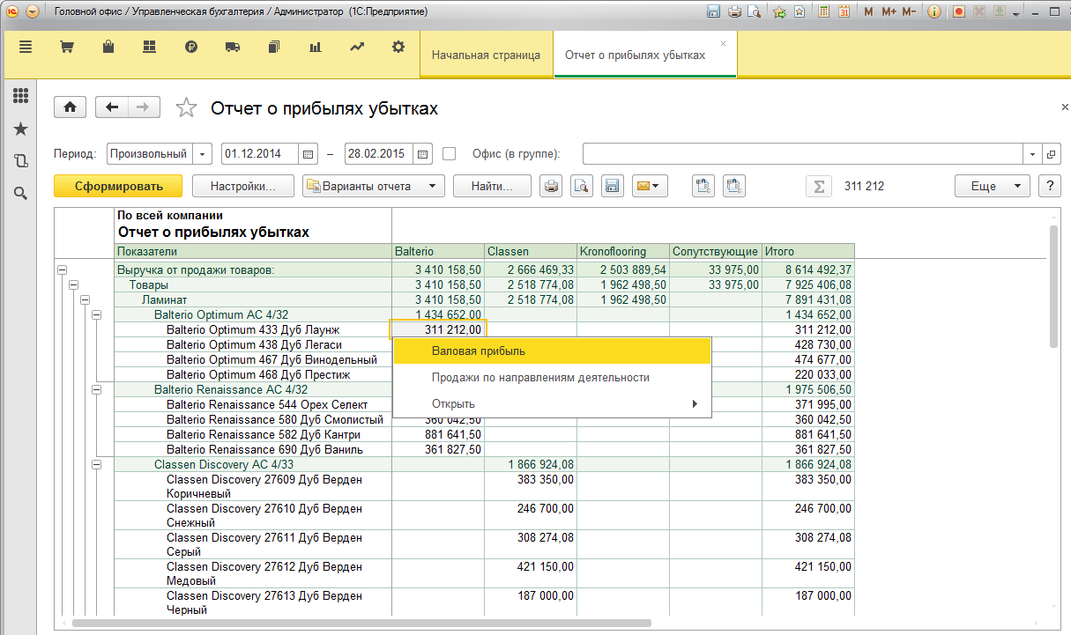Tick the checkbox before Офис (в группе)

(450, 153)
